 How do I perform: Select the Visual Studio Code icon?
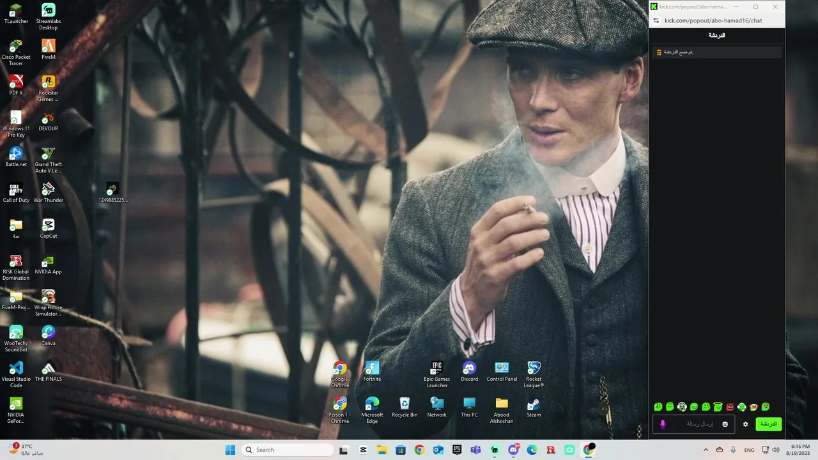[x=16, y=375]
